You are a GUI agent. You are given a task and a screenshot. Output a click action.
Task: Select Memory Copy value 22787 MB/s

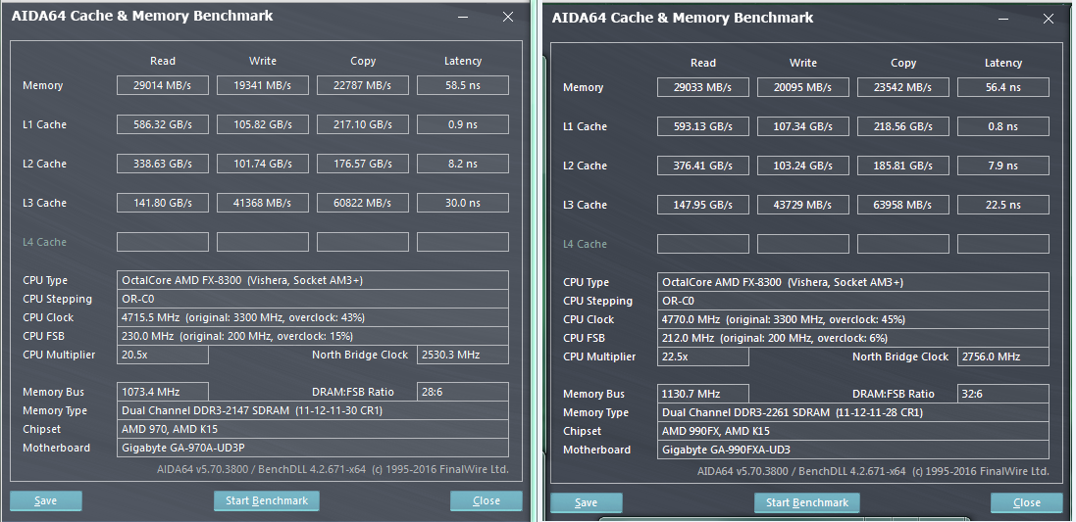[363, 85]
